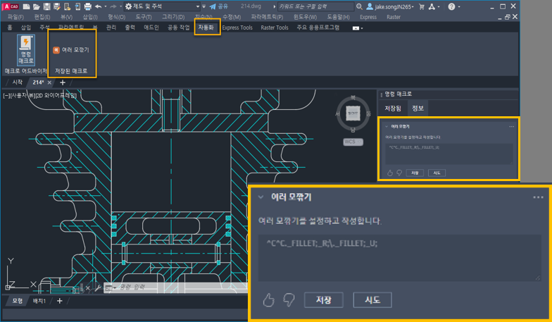Open the Autodesk App Store cart icon
Screen dimensions: 552x322
[421, 6]
